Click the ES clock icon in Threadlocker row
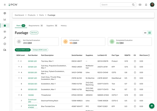 [135, 95]
